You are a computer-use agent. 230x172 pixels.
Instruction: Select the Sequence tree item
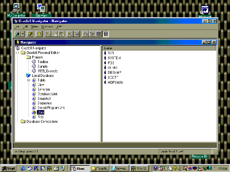point(44,103)
